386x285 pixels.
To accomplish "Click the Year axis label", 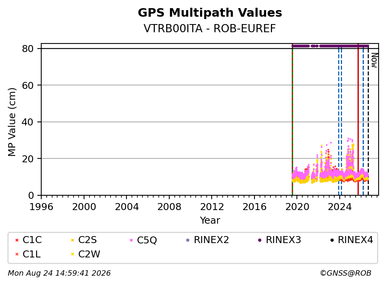I will (210, 220).
